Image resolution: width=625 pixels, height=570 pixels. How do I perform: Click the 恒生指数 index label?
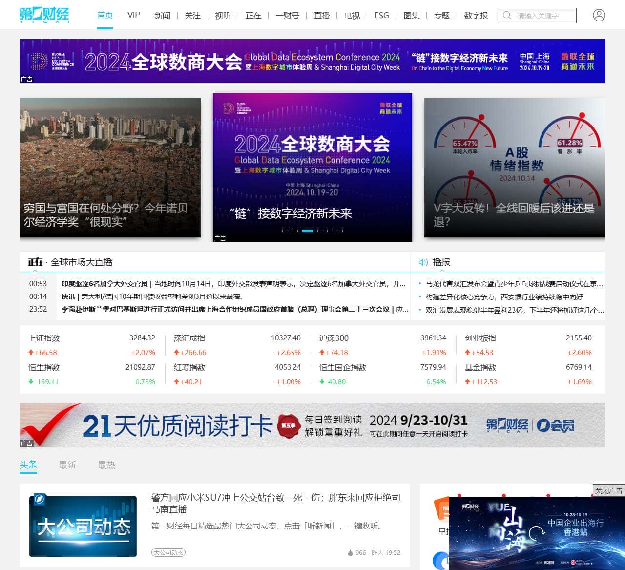tap(44, 367)
